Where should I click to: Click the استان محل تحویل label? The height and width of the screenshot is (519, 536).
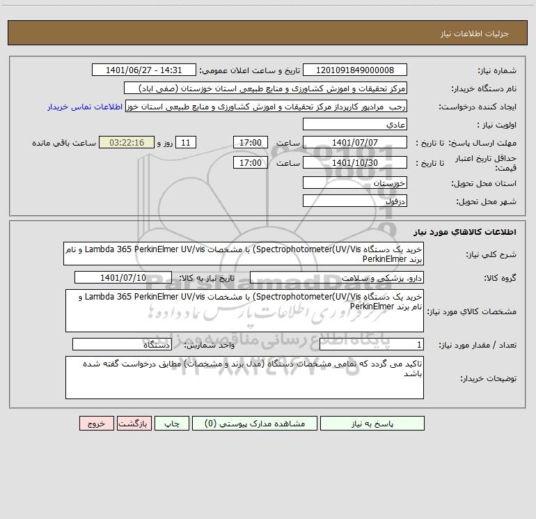click(x=484, y=184)
